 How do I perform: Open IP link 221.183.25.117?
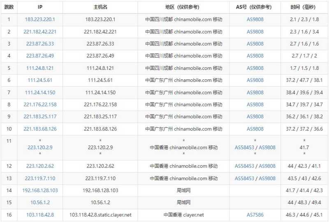click(x=40, y=116)
